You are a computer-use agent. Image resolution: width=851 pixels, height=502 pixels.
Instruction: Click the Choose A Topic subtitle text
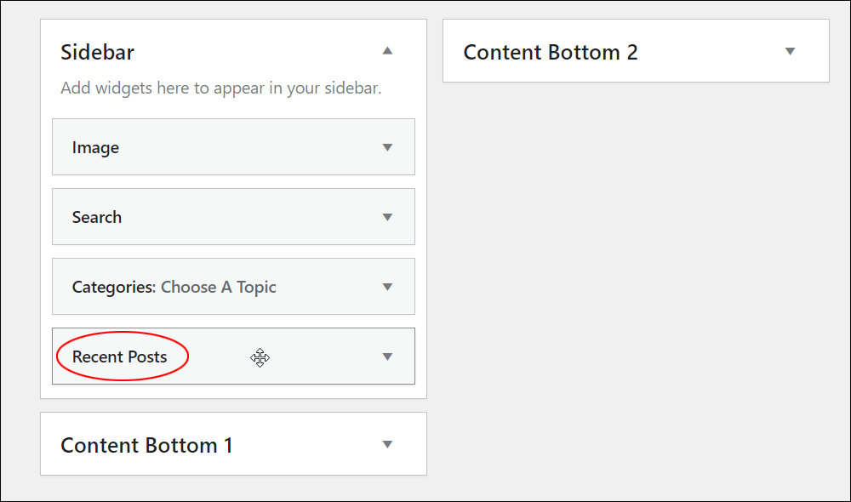(218, 287)
